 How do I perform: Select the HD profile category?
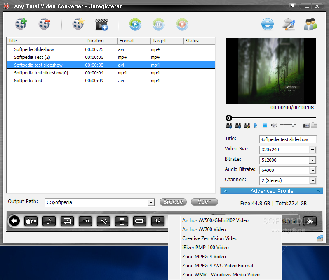coord(85,221)
